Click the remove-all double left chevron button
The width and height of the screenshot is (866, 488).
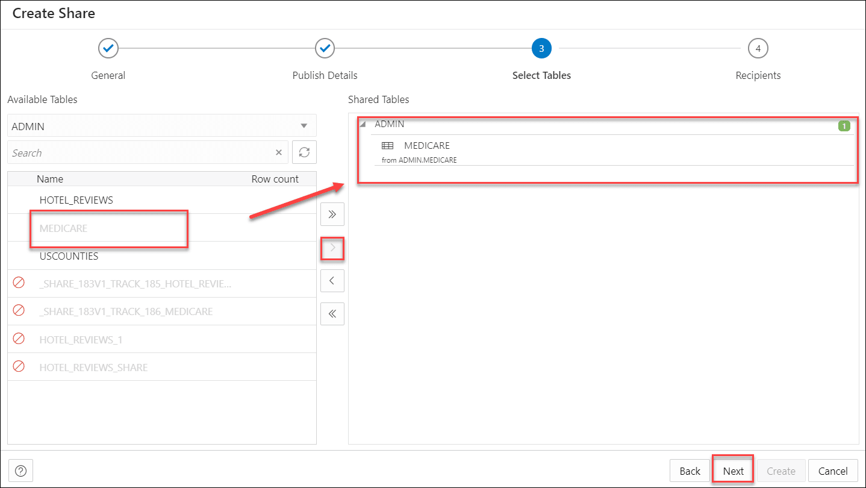pos(332,313)
